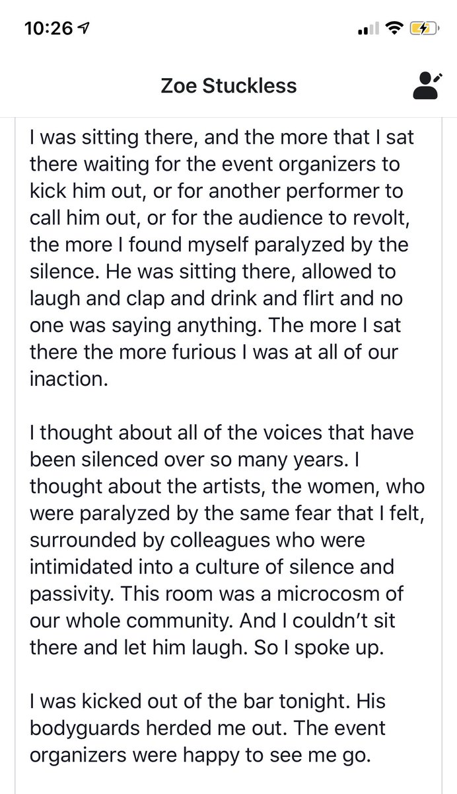This screenshot has height=794, width=457.
Task: Tap the line starting "I was sitting there, and"
Action: pyautogui.click(x=221, y=140)
